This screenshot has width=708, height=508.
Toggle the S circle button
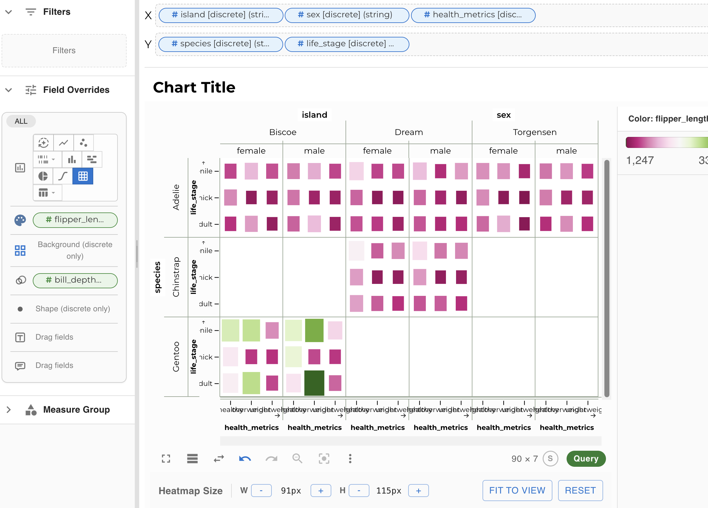[550, 459]
